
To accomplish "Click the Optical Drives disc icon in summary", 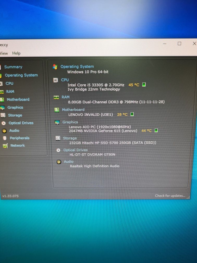I will point(58,150).
